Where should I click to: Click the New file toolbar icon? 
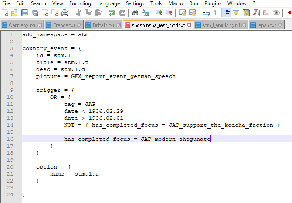(x=5, y=13)
